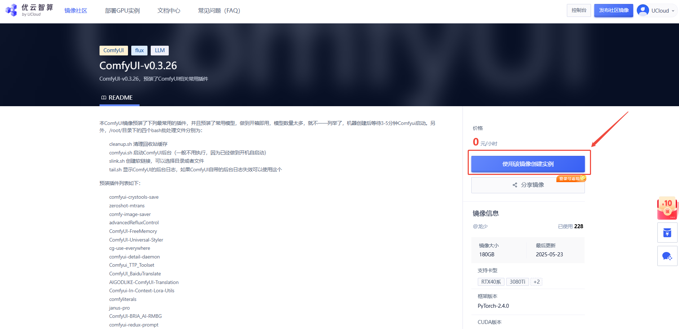The width and height of the screenshot is (679, 329).
Task: Click the cg-use-everywhere plugin entry
Action: tap(129, 248)
